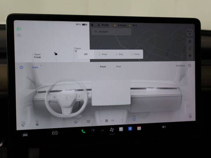Switch to the Rear climate tab
Viewport: 211px width, 158px height.
click(x=119, y=66)
